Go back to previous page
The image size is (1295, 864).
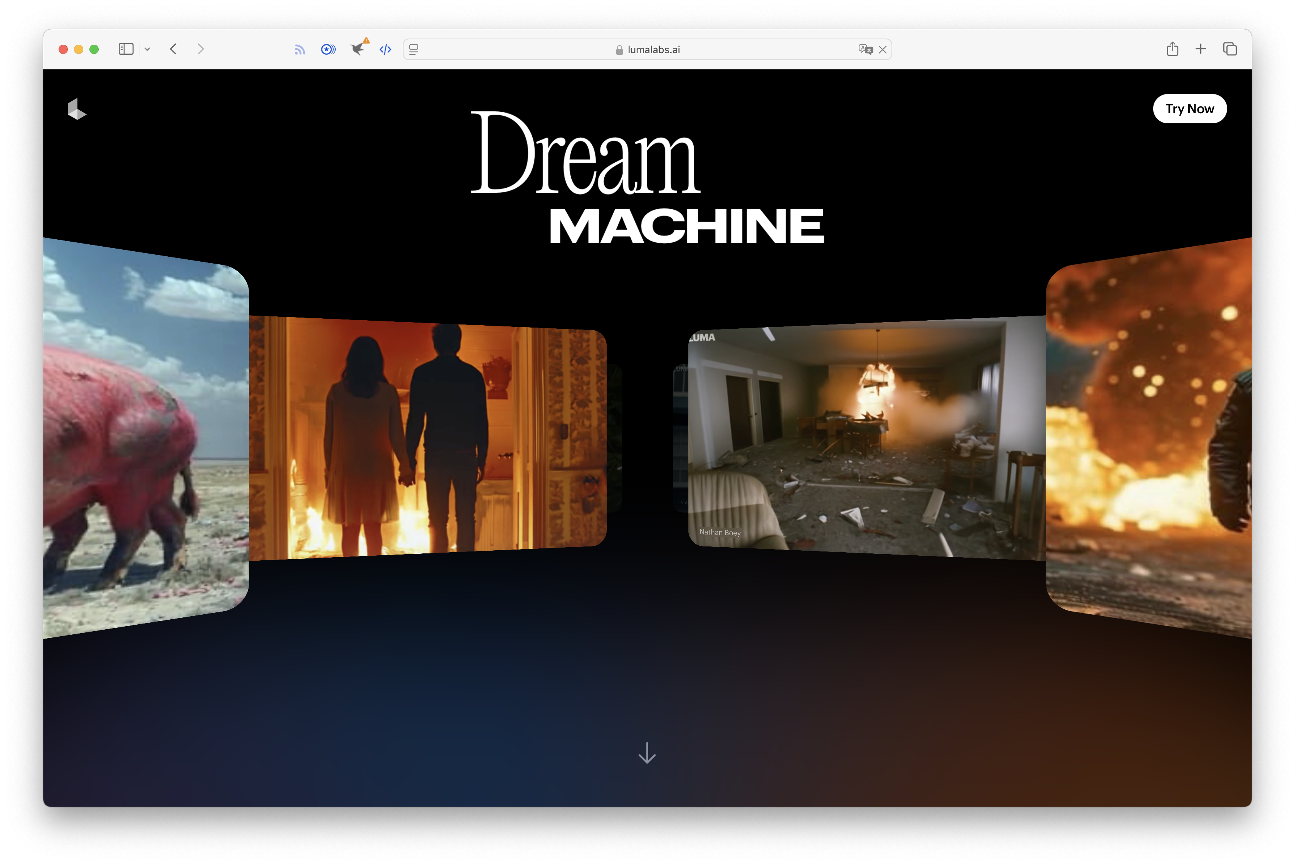pyautogui.click(x=173, y=49)
